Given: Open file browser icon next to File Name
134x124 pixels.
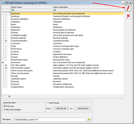Looking at the screenshot, I should click(x=89, y=119).
